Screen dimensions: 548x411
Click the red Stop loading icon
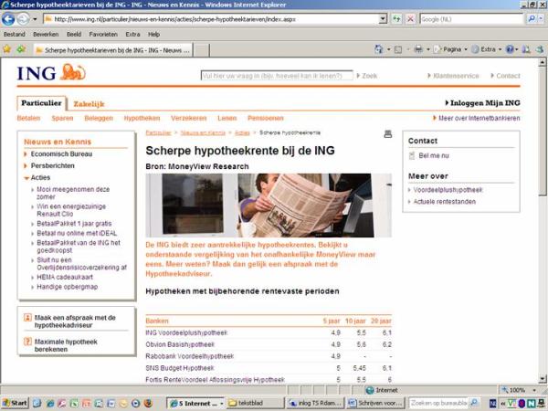(x=411, y=19)
